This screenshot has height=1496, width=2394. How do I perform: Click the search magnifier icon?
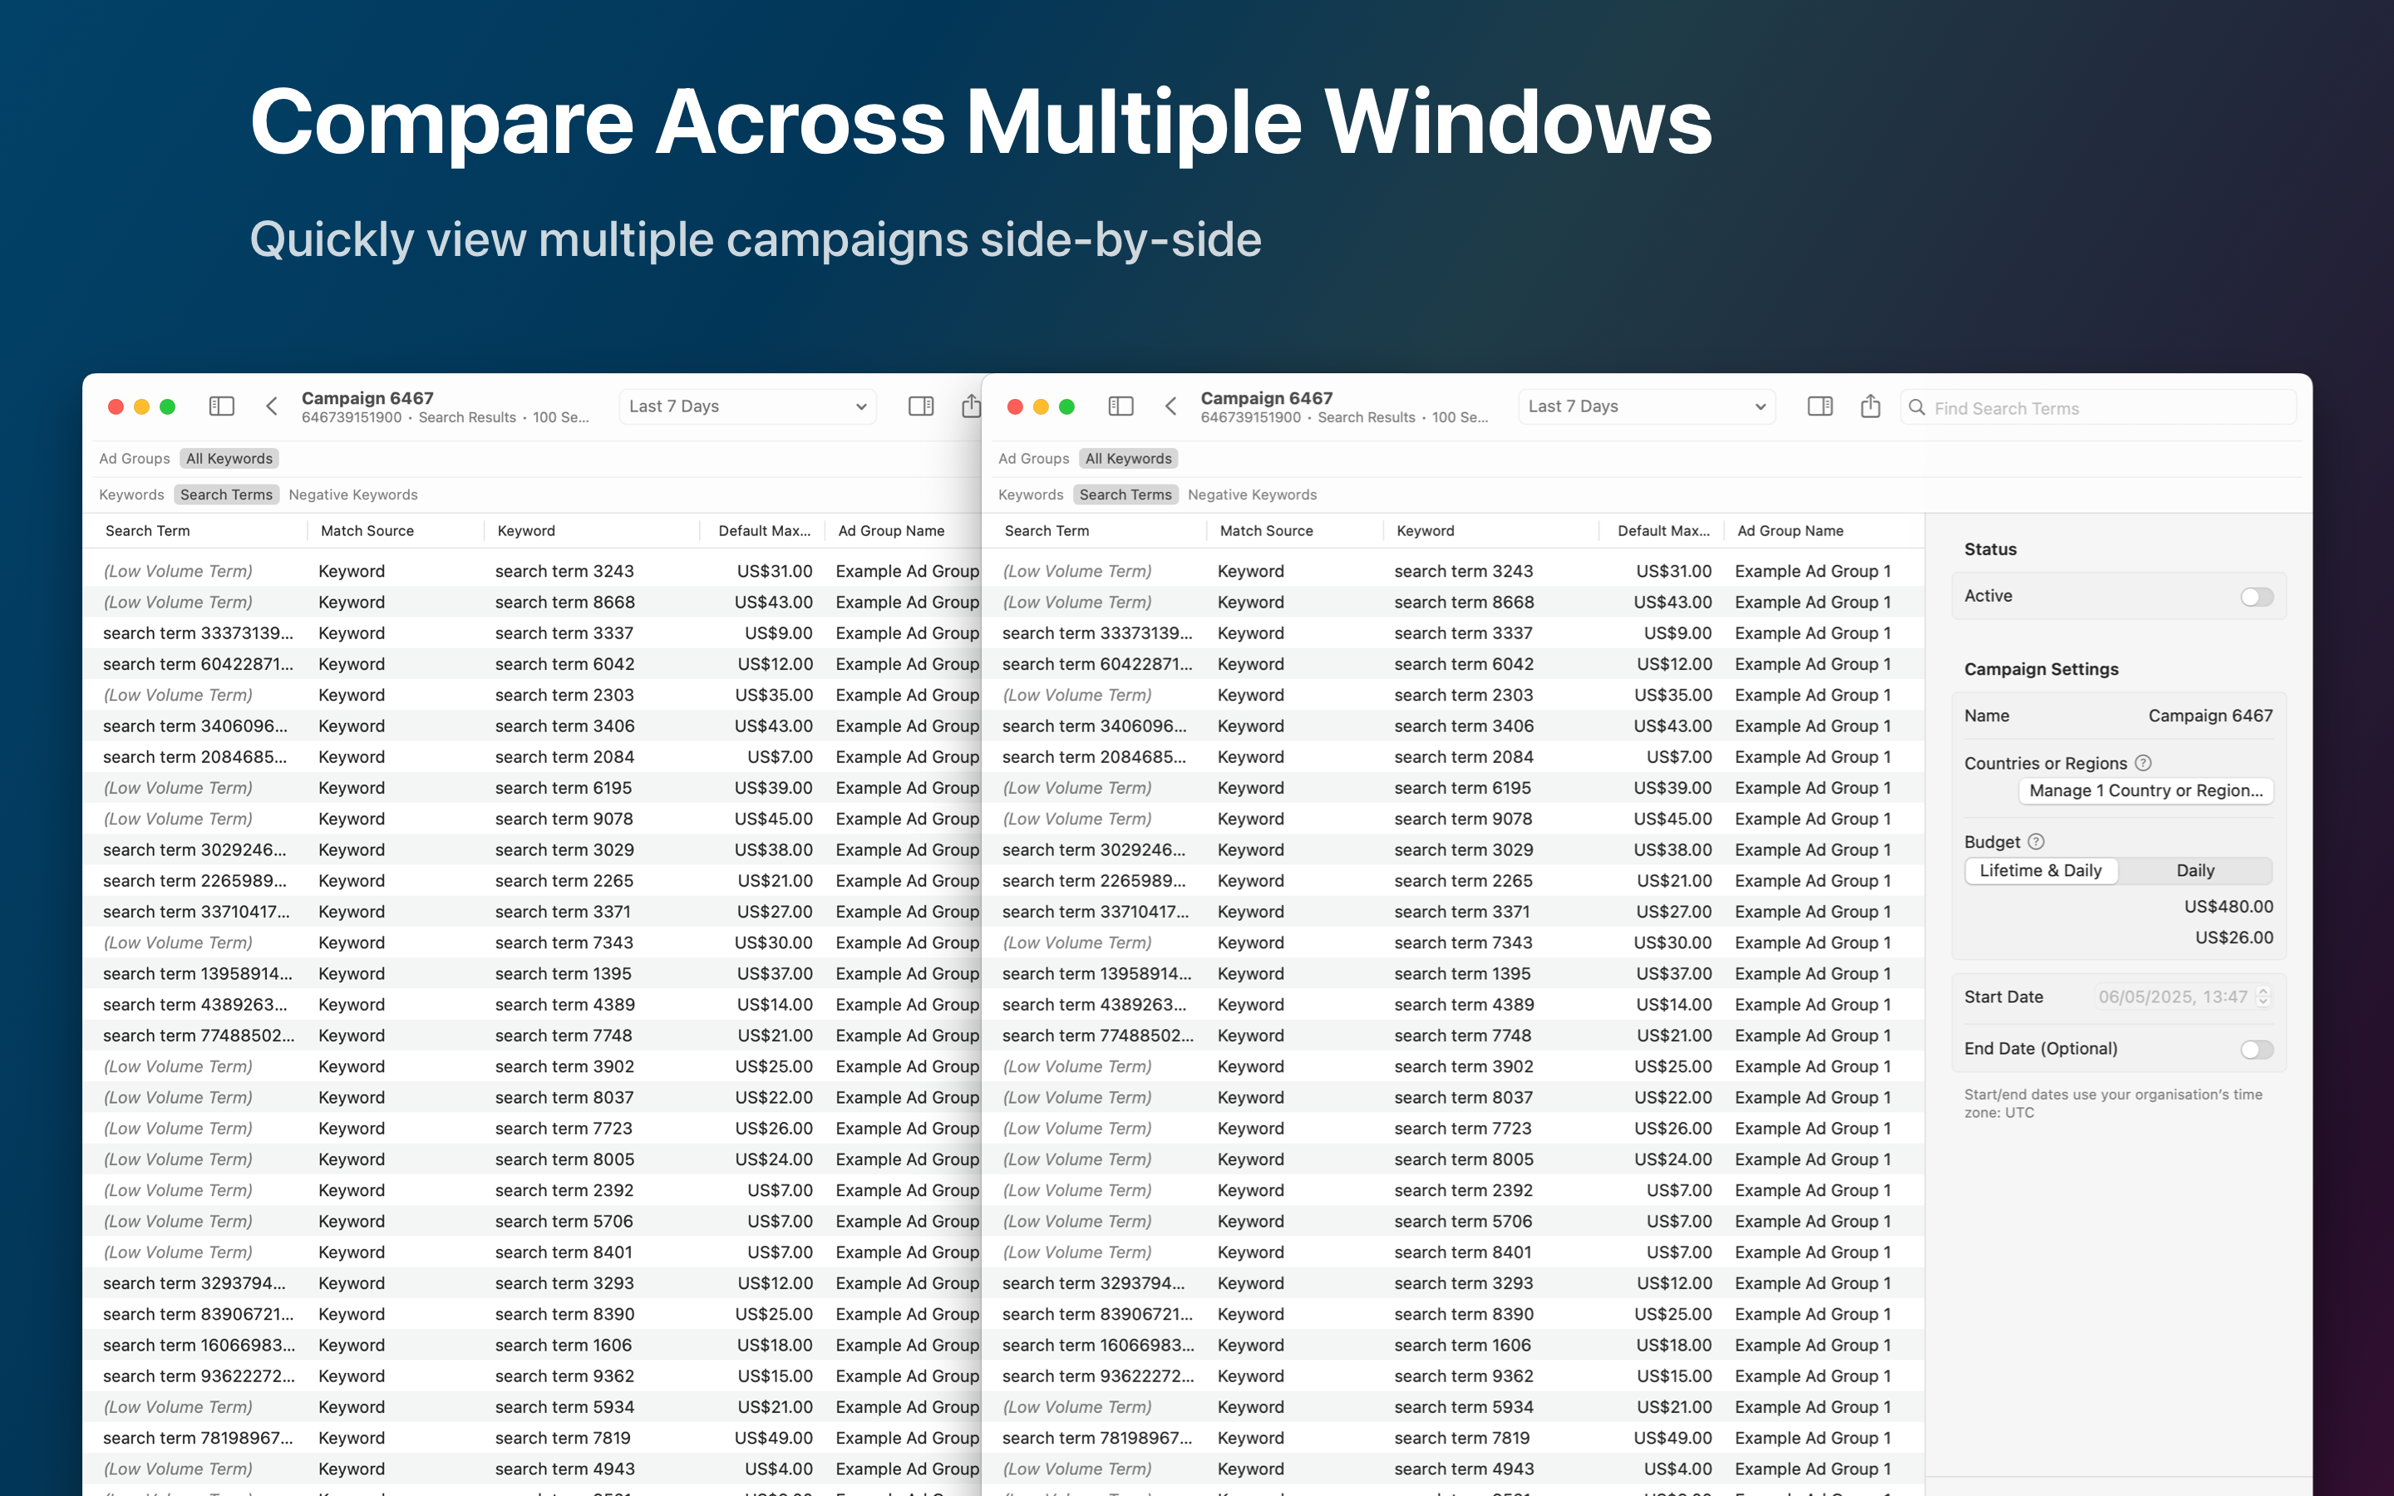[1917, 407]
